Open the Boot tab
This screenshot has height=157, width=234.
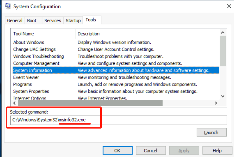[x=32, y=21]
